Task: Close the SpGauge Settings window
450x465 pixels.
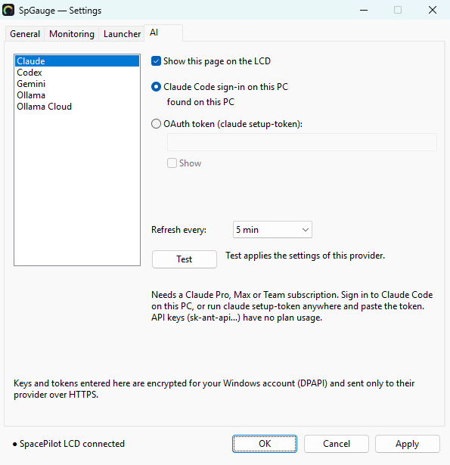Action: [x=433, y=10]
